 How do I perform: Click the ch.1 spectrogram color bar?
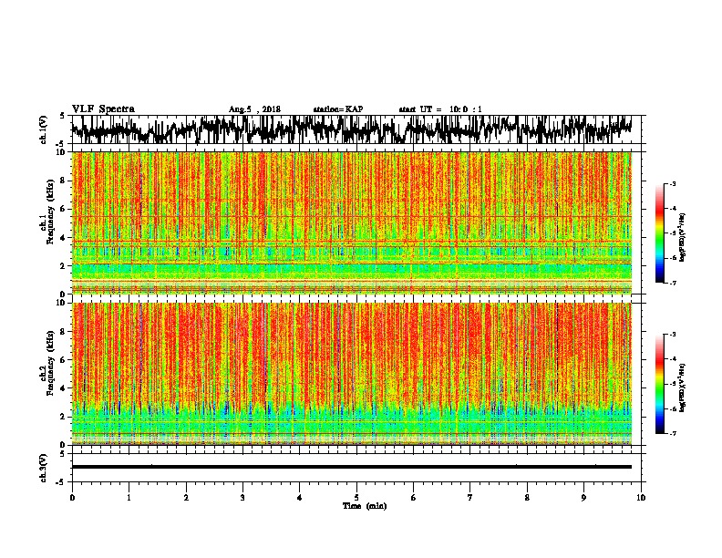pyautogui.click(x=659, y=233)
